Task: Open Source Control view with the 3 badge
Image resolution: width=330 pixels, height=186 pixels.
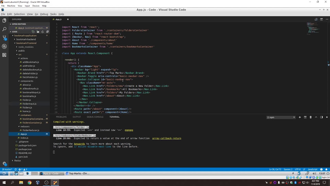Action: tap(4, 38)
